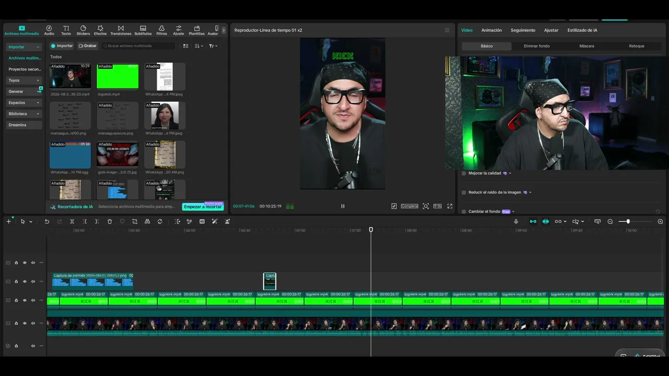
Task: Click the Grabar button
Action: pos(87,46)
